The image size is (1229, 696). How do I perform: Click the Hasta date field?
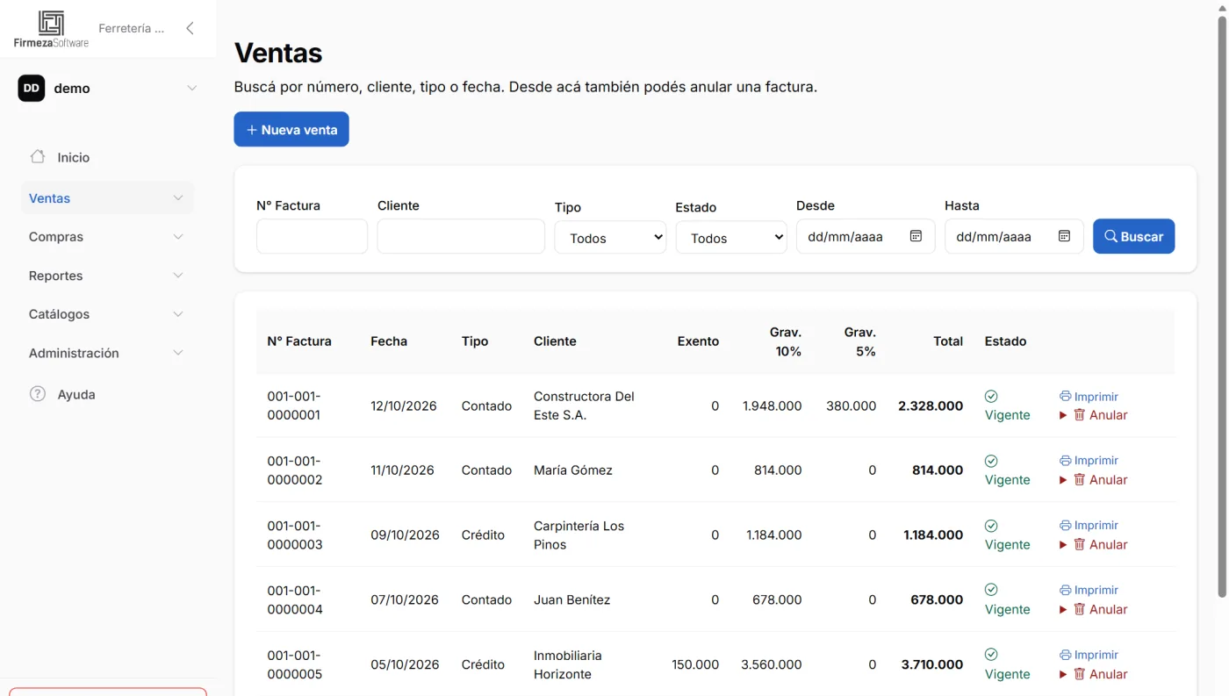1014,236
